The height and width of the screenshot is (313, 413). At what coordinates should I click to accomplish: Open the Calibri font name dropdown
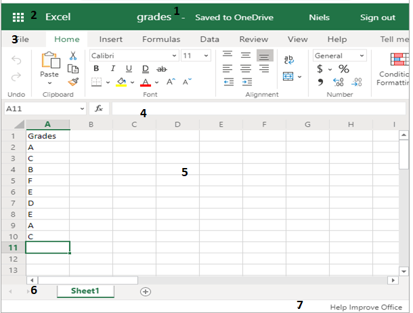click(134, 56)
